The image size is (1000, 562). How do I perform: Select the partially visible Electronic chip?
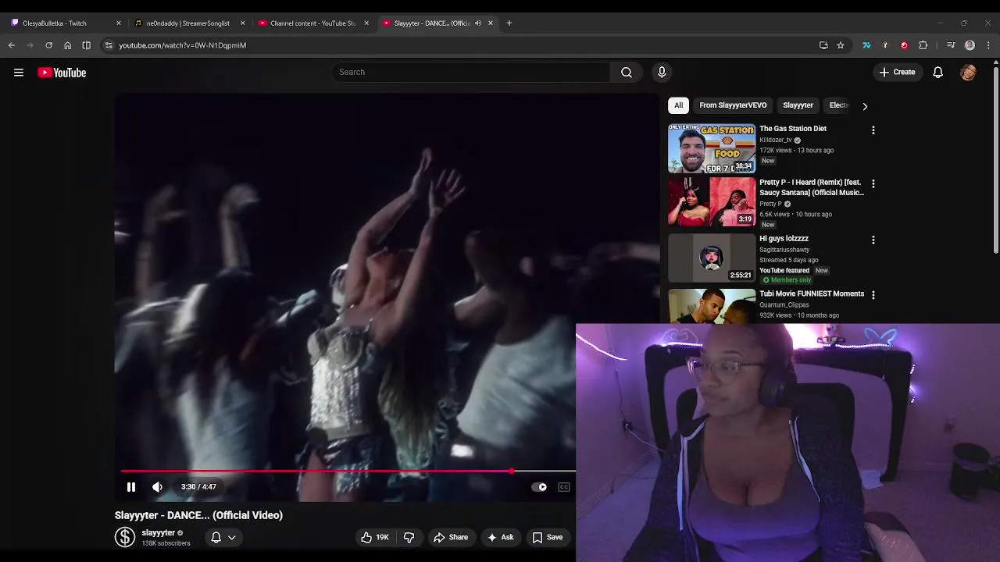(838, 105)
